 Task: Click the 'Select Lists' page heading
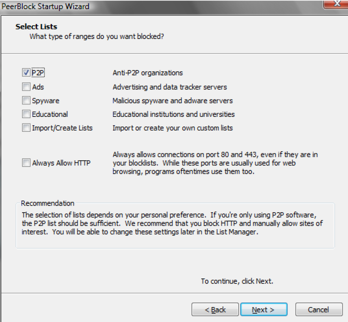coord(36,27)
